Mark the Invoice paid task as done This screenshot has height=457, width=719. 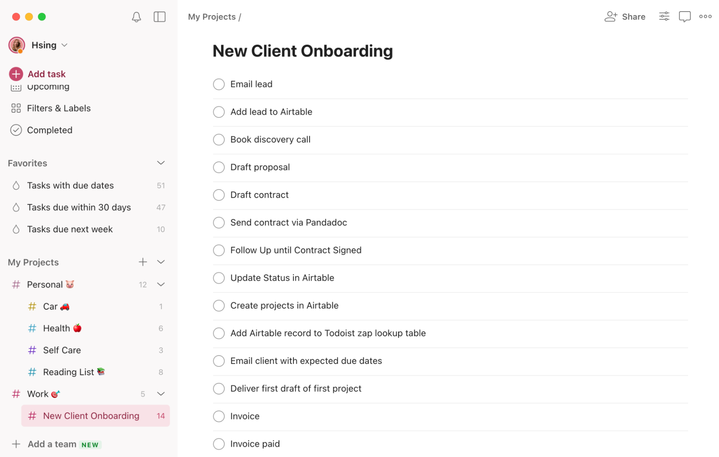[219, 444]
